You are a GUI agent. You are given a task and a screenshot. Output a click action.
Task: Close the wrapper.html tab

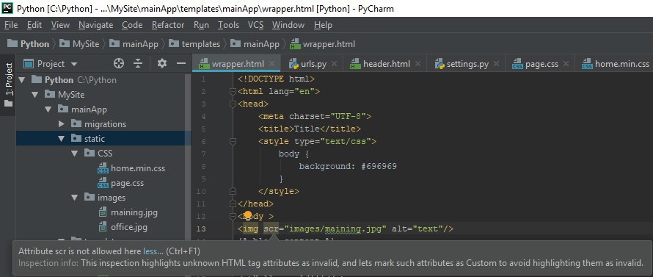click(271, 64)
